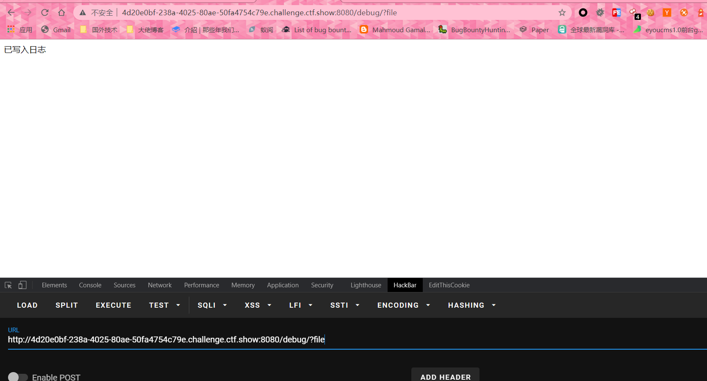707x381 pixels.
Task: Click the not-secure warning icon in address bar
Action: [83, 13]
